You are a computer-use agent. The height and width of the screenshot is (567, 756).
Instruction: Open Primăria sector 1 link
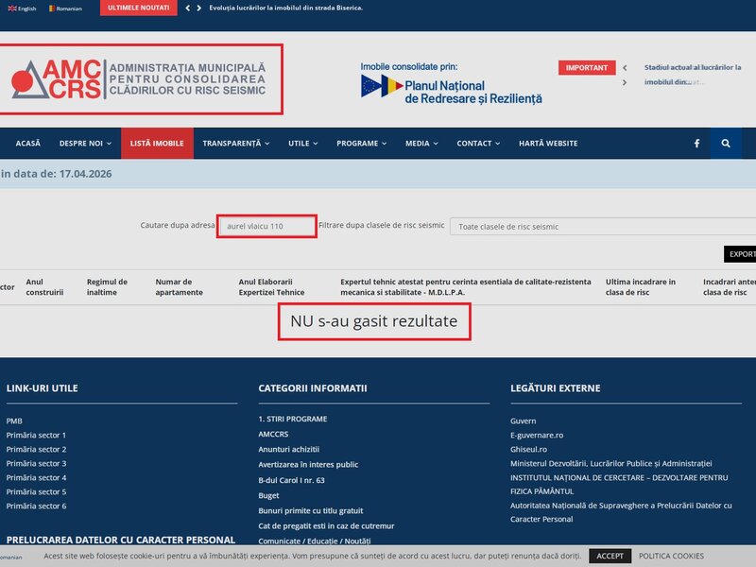coord(36,435)
